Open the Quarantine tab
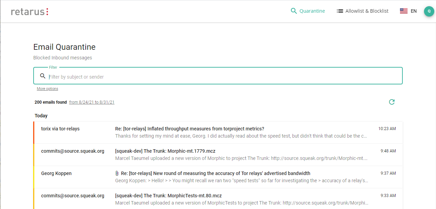 click(312, 11)
